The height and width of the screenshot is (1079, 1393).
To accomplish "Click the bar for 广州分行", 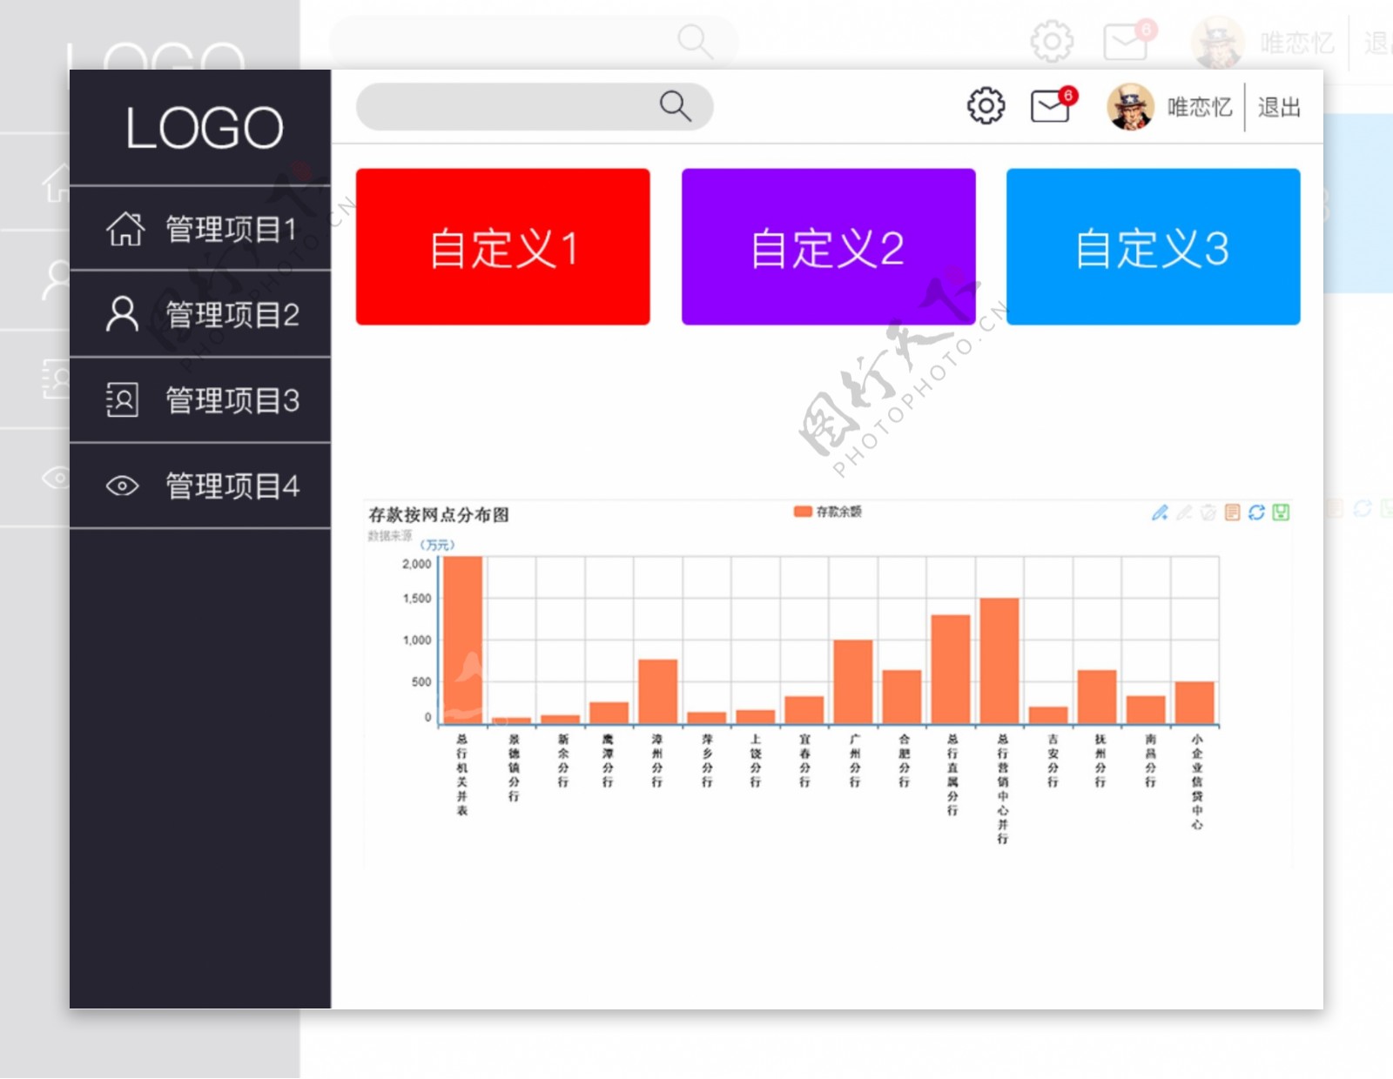I will 852,681.
